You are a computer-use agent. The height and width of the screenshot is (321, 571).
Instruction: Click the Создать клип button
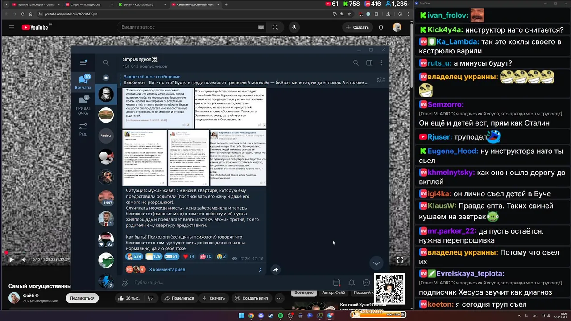(x=251, y=298)
